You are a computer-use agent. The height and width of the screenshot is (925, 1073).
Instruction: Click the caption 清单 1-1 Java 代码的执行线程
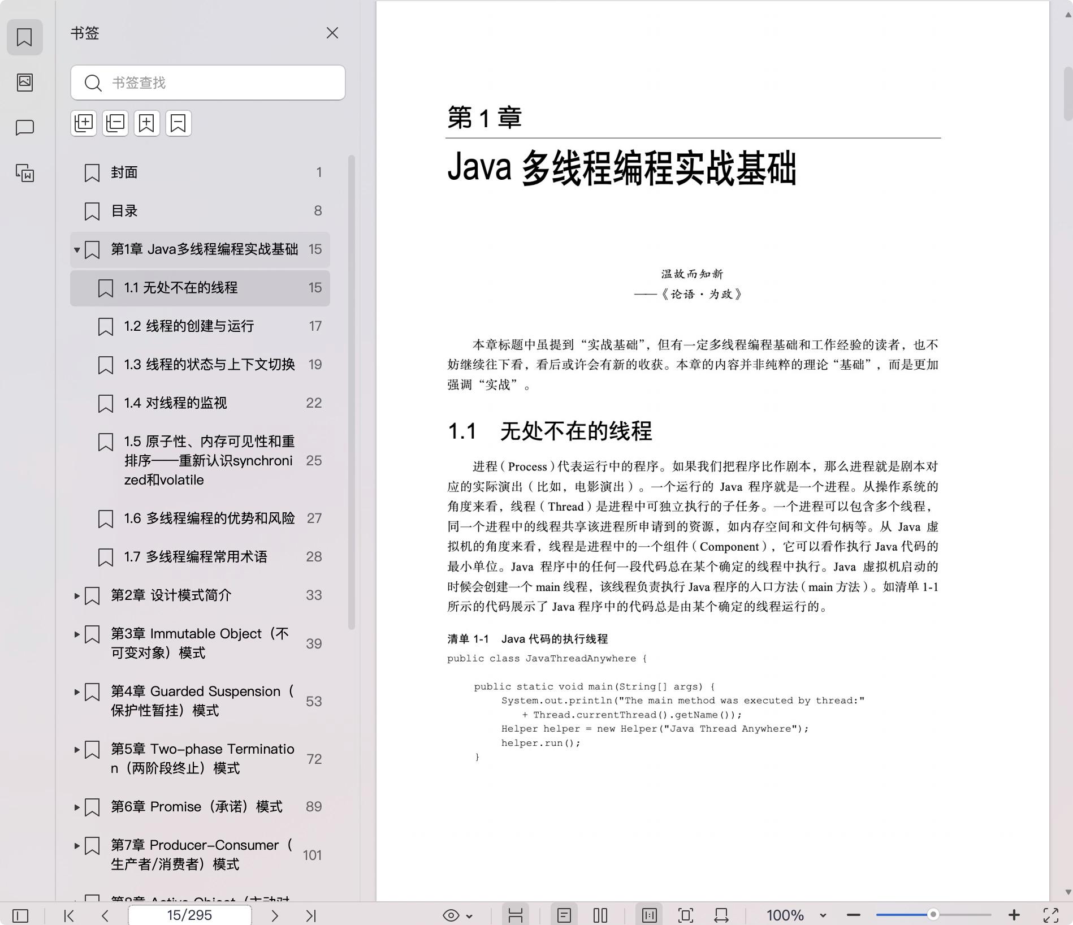pyautogui.click(x=527, y=639)
